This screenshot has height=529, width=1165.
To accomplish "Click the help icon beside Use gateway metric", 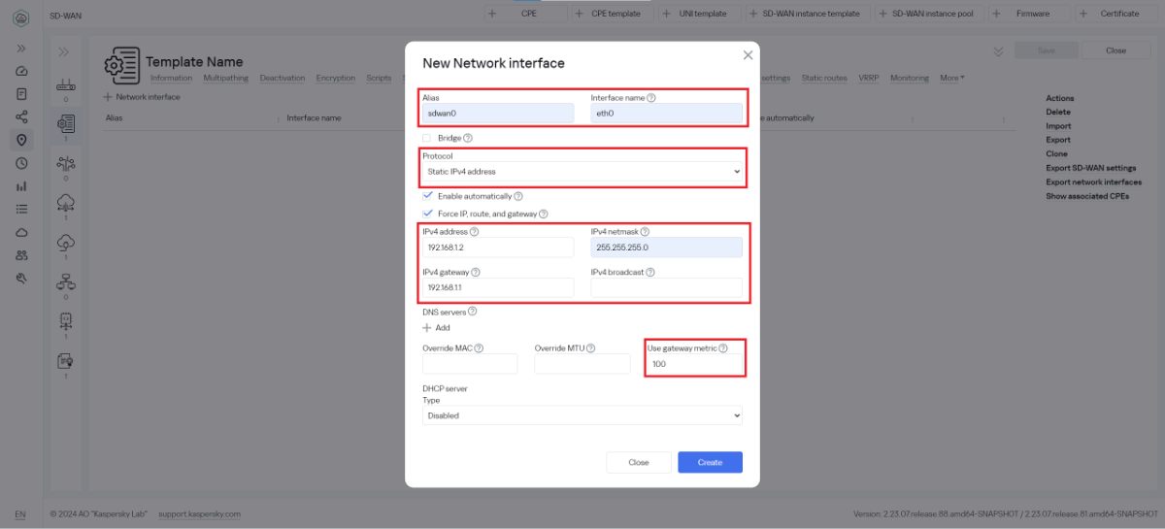I will coord(722,347).
